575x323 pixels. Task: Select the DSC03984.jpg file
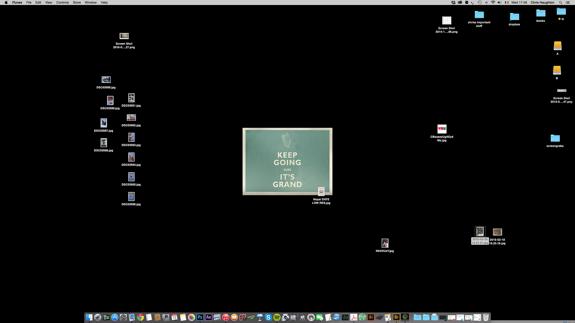pyautogui.click(x=131, y=159)
